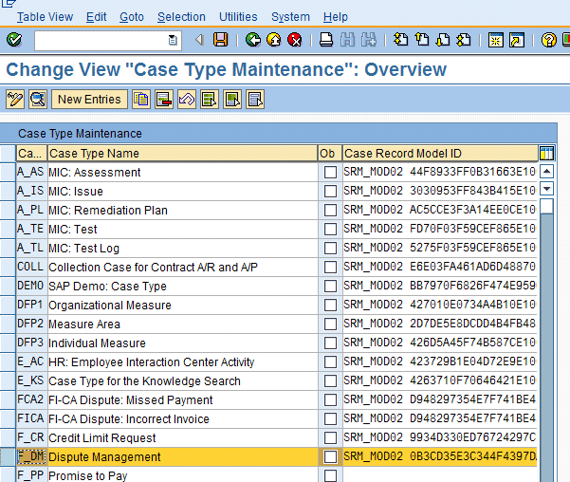Image resolution: width=570 pixels, height=482 pixels.
Task: Check the Ob box for SAP Demo: Case Type
Action: tap(330, 287)
